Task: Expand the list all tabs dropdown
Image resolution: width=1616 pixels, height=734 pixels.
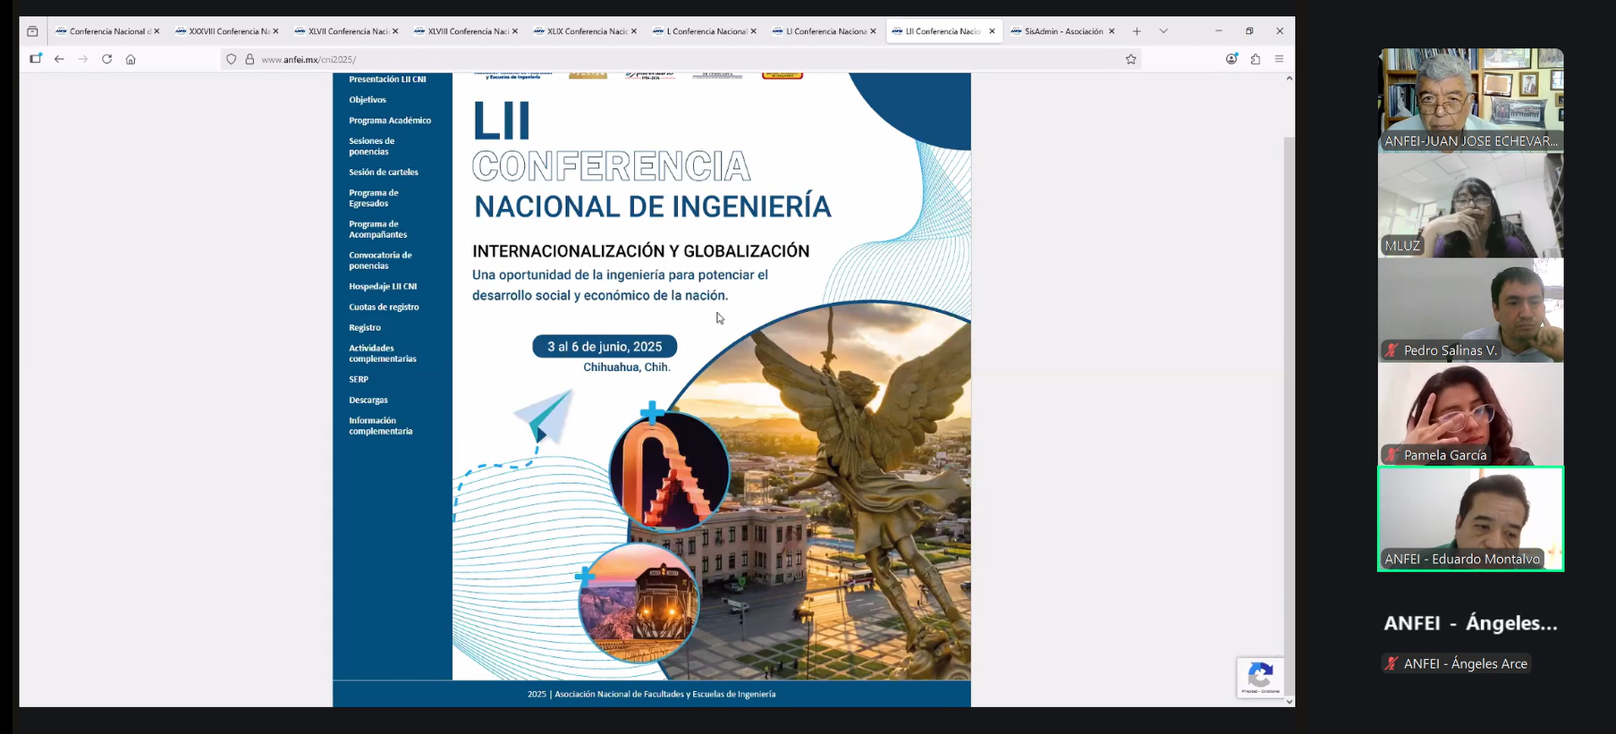Action: pos(1163,31)
